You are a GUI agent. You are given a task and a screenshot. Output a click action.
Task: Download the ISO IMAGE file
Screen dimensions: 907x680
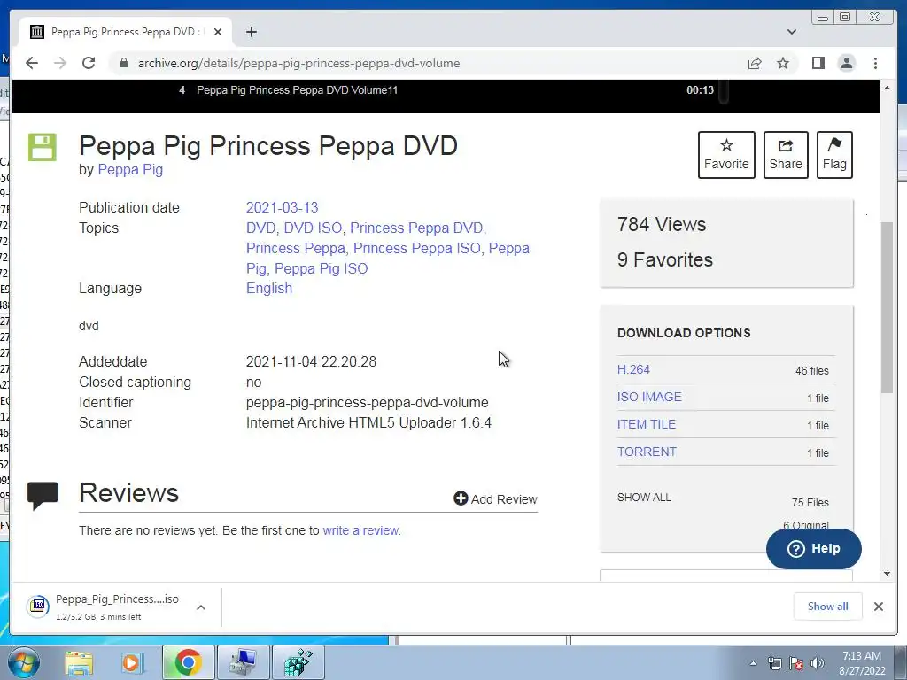649,397
